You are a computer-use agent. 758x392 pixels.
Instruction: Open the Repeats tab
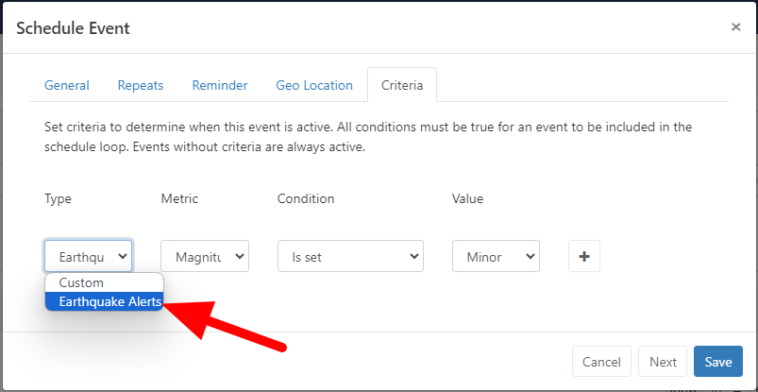pos(141,85)
